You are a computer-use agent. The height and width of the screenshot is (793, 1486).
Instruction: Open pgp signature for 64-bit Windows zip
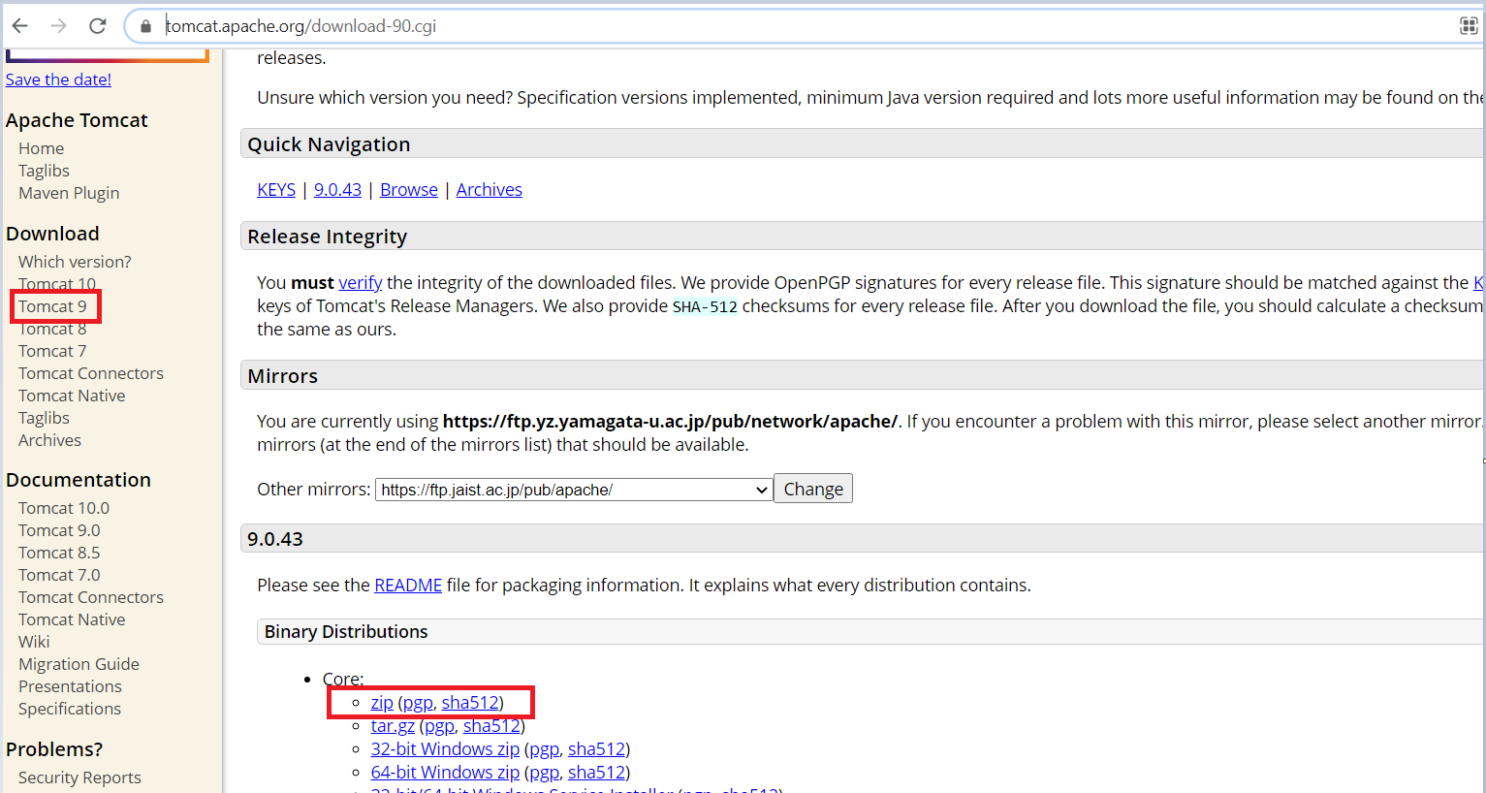pos(544,773)
